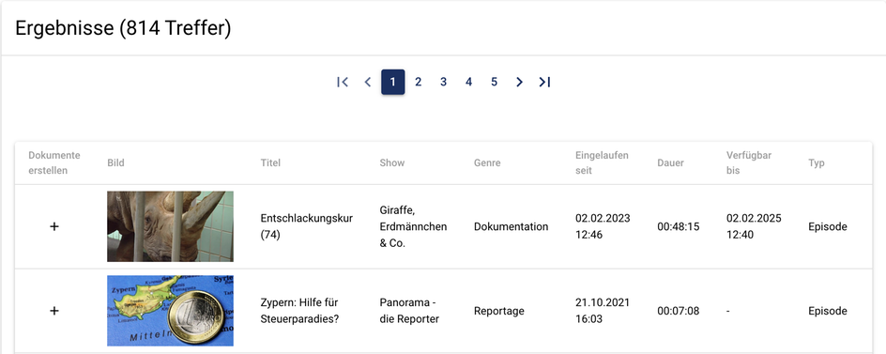This screenshot has height=354, width=886.
Task: Sort by Genre column header
Action: [487, 162]
